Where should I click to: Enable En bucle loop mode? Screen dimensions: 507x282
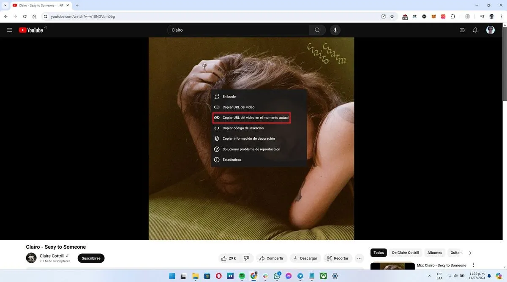[228, 96]
